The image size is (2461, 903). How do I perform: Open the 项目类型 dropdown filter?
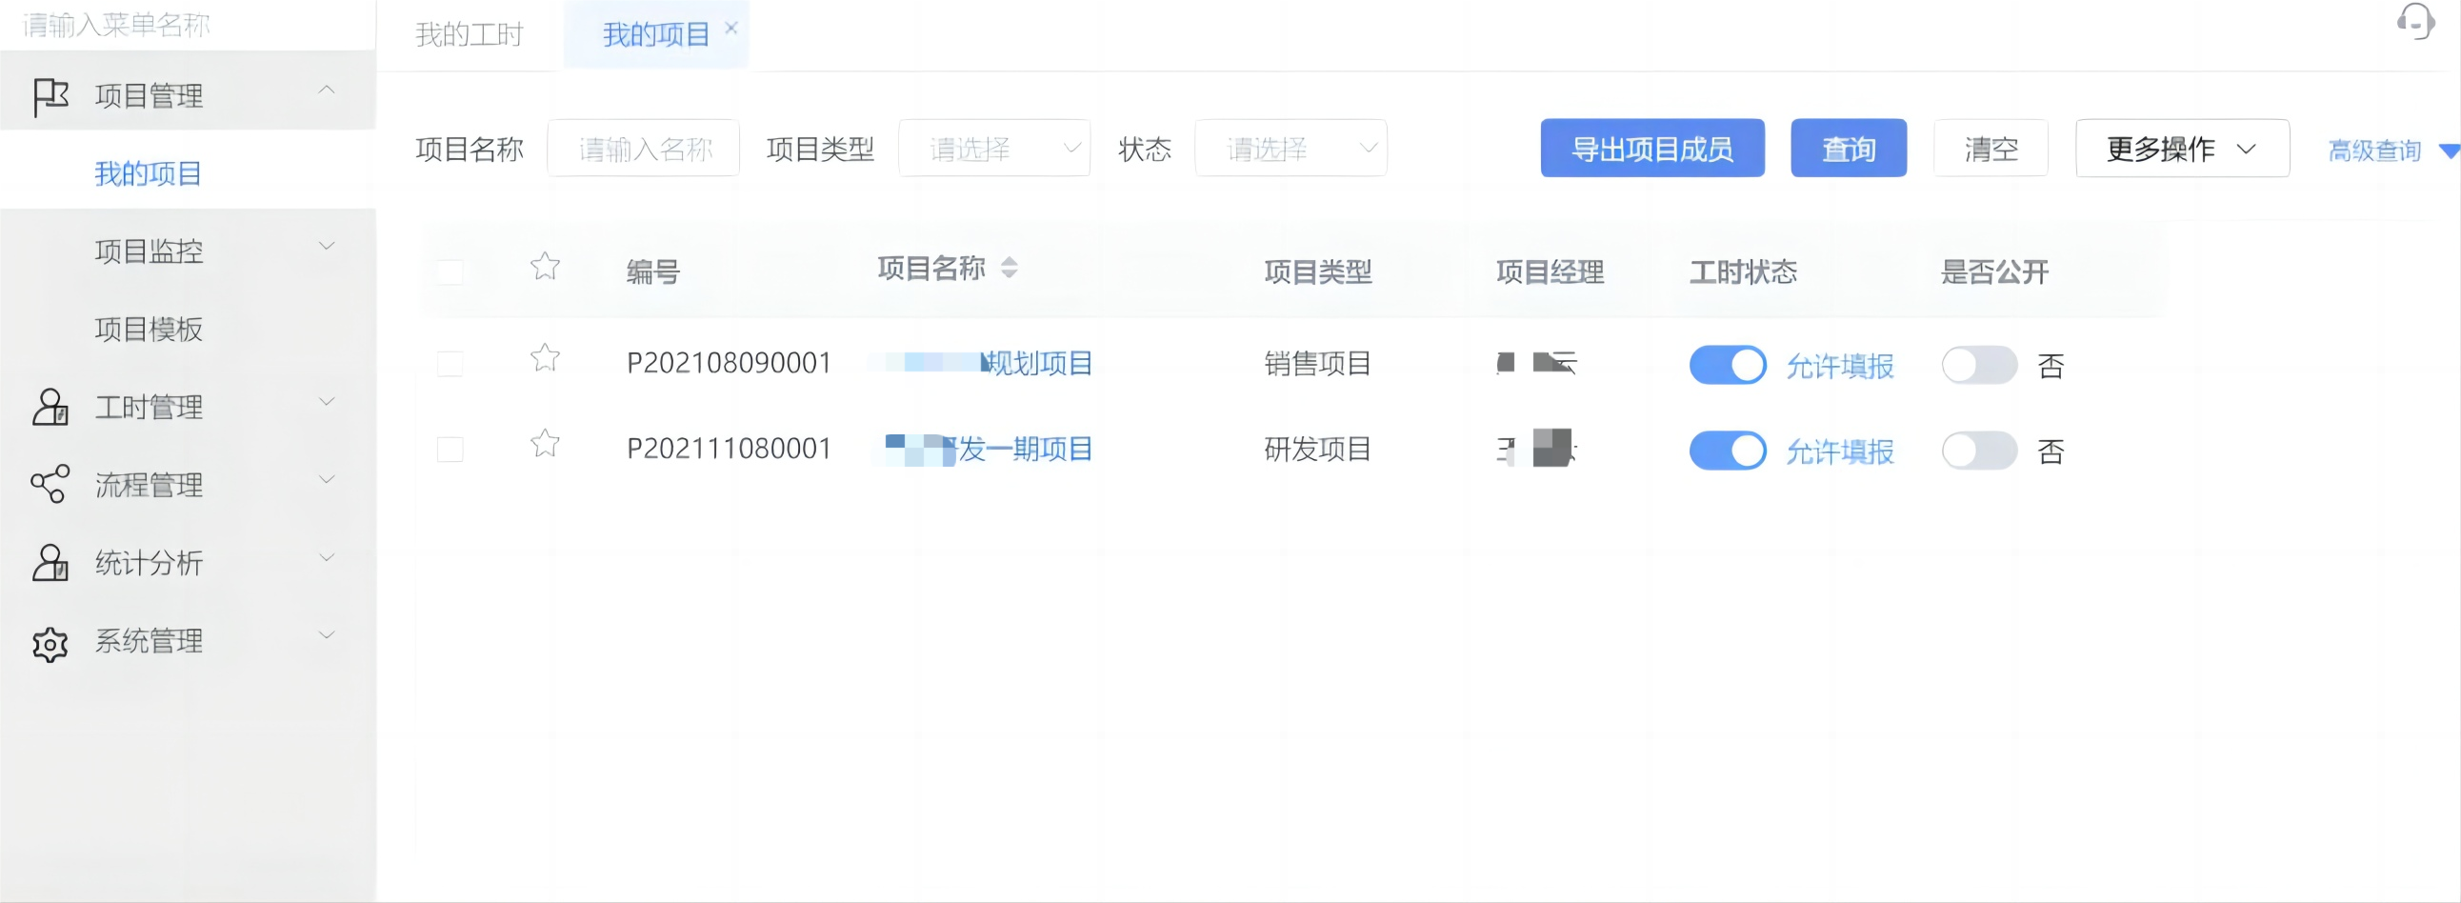993,149
